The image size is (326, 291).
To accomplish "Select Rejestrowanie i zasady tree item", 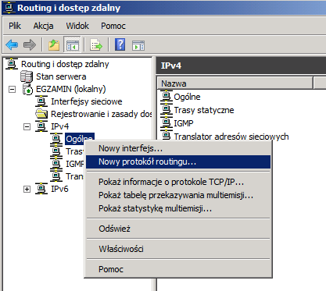I will pos(101,114).
